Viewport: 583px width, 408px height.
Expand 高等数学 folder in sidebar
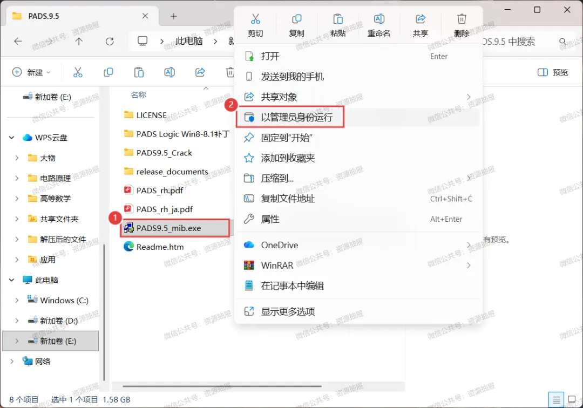(17, 199)
